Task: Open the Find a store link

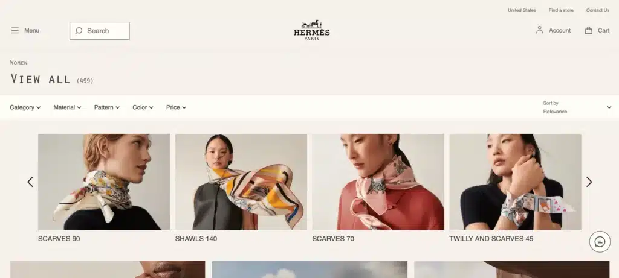Action: [561, 10]
